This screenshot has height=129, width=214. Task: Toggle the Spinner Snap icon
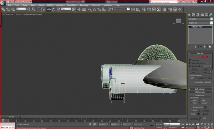tap(104, 9)
